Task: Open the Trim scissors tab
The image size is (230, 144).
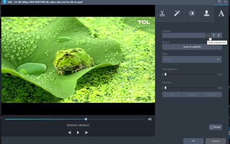Action: tap(162, 13)
